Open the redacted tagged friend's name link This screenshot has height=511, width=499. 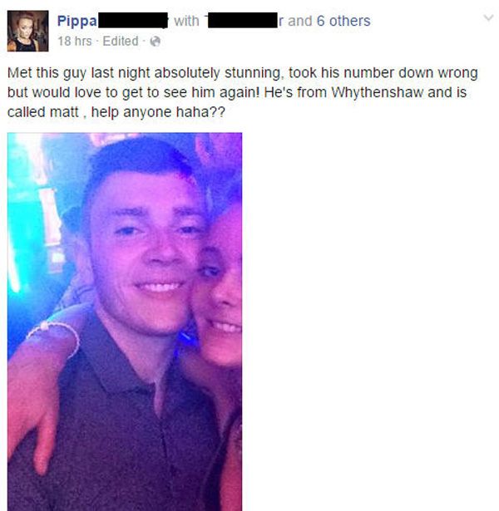tap(244, 21)
